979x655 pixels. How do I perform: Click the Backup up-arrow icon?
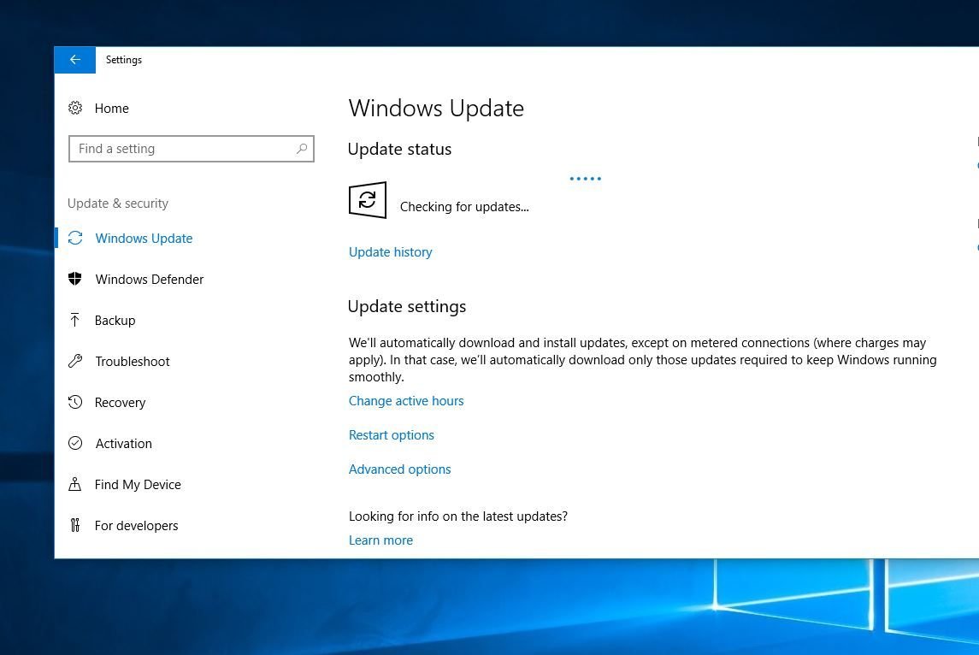75,321
